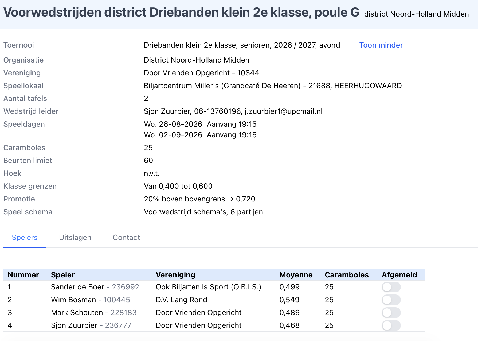The width and height of the screenshot is (478, 341).
Task: Open the Contact tab
Action: [x=126, y=237]
